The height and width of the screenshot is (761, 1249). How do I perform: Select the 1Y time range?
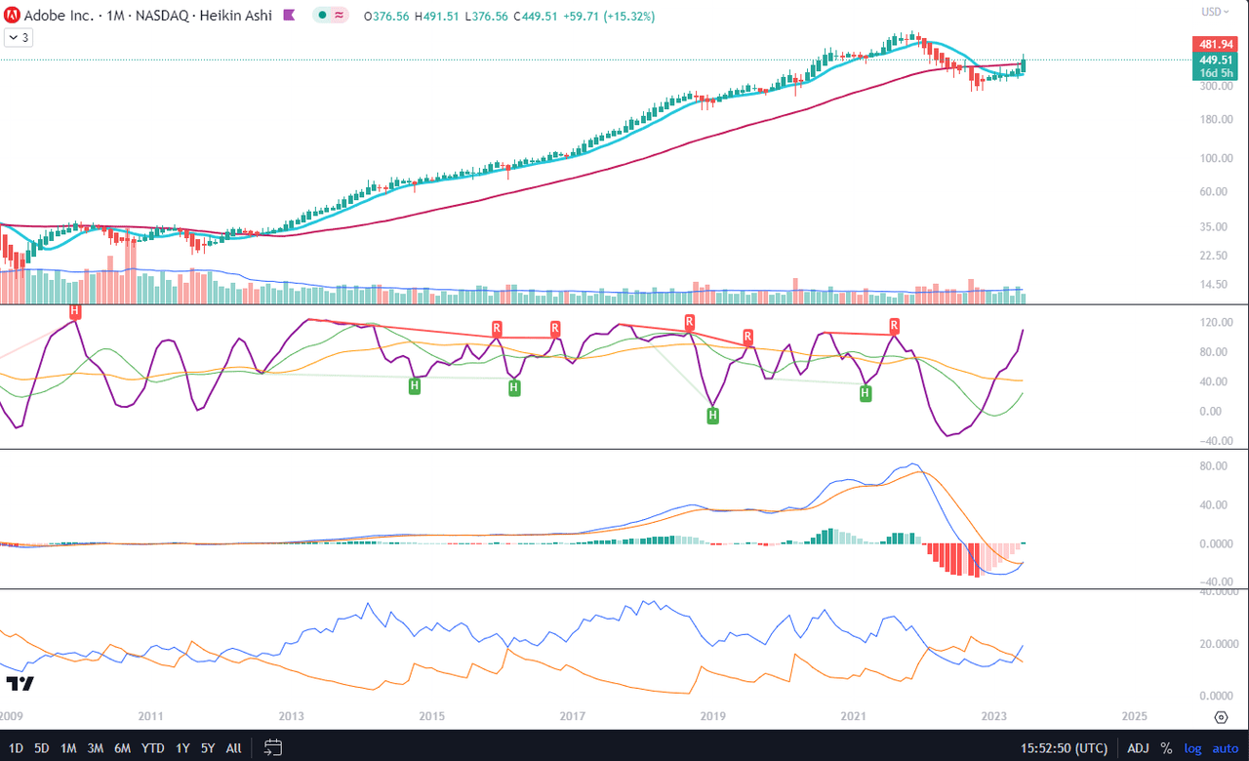click(182, 748)
